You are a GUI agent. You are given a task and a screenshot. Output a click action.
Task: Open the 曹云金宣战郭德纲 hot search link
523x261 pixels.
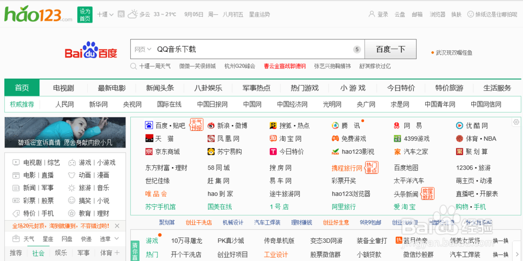coord(285,66)
